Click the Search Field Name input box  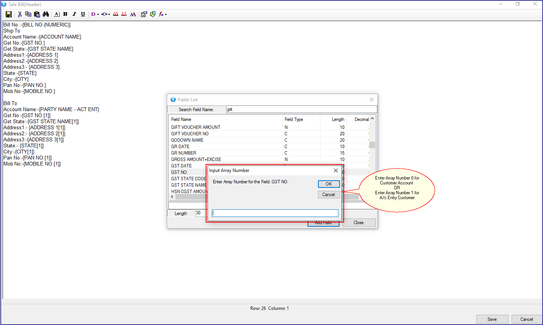(x=301, y=109)
